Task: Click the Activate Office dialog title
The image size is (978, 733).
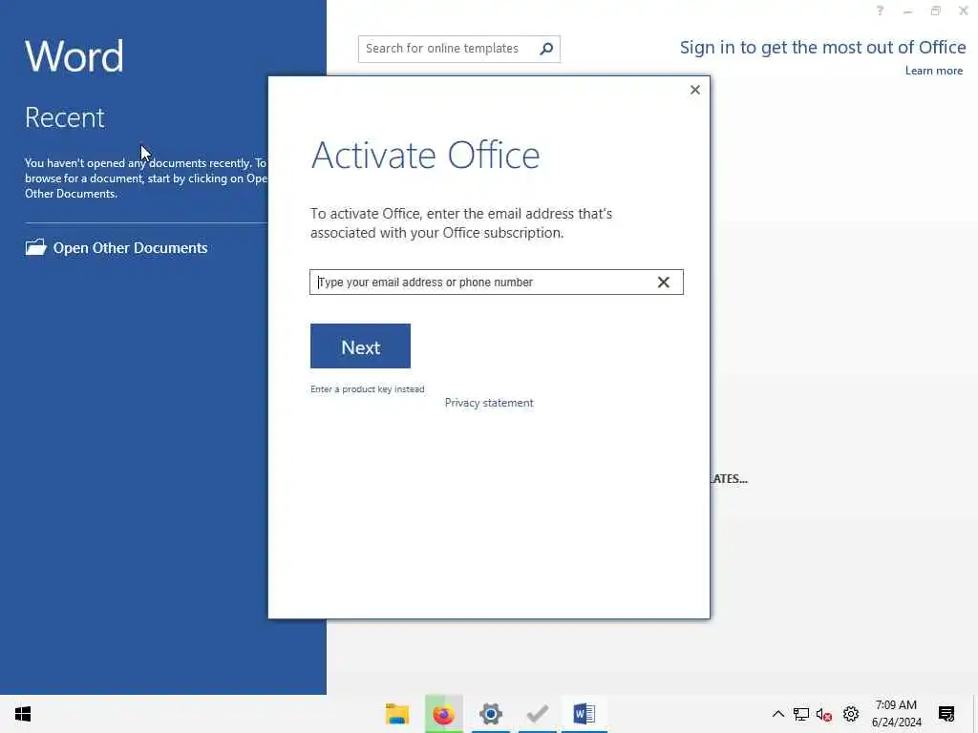Action: pos(425,156)
